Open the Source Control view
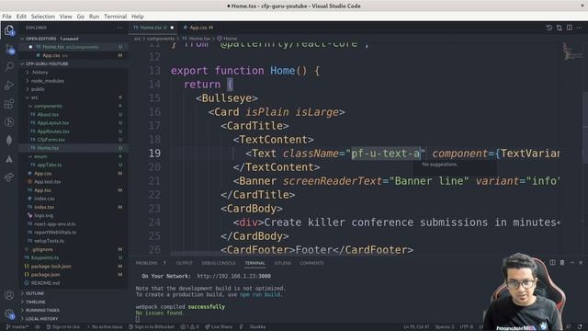This screenshot has height=331, width=588. pyautogui.click(x=9, y=49)
